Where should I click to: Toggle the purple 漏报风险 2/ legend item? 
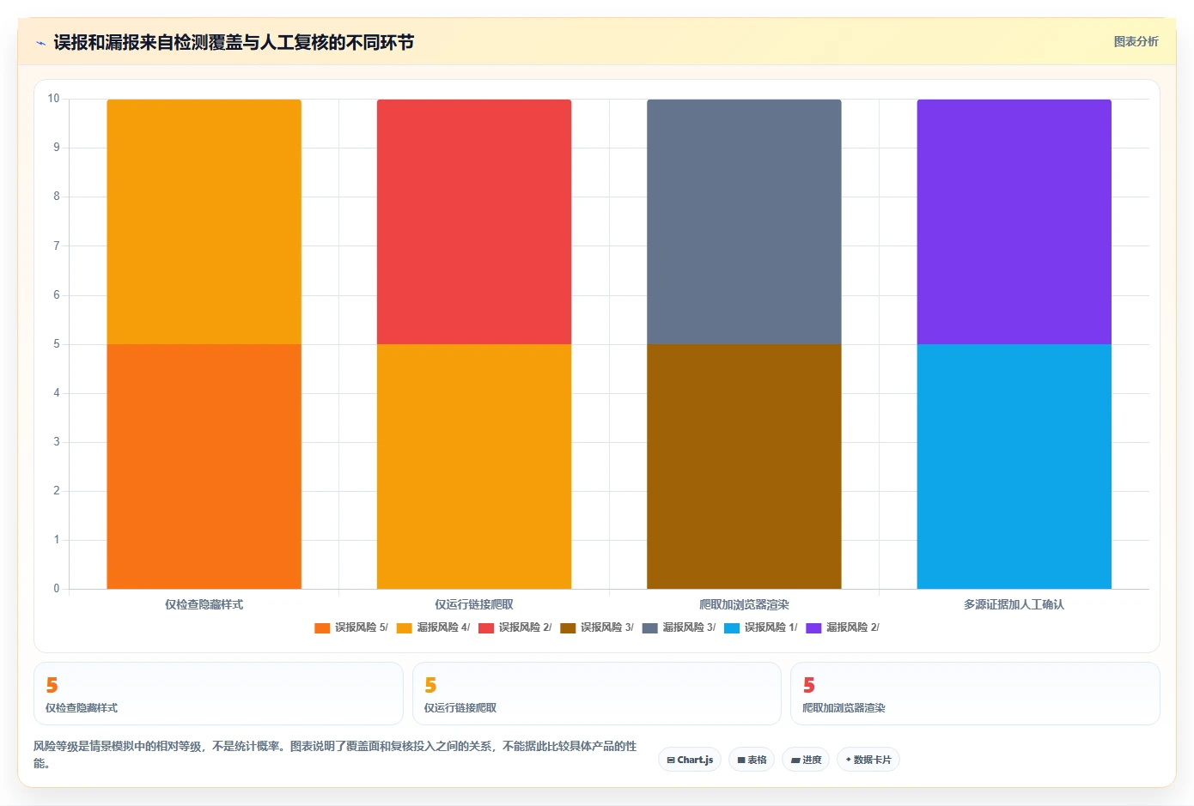(843, 627)
